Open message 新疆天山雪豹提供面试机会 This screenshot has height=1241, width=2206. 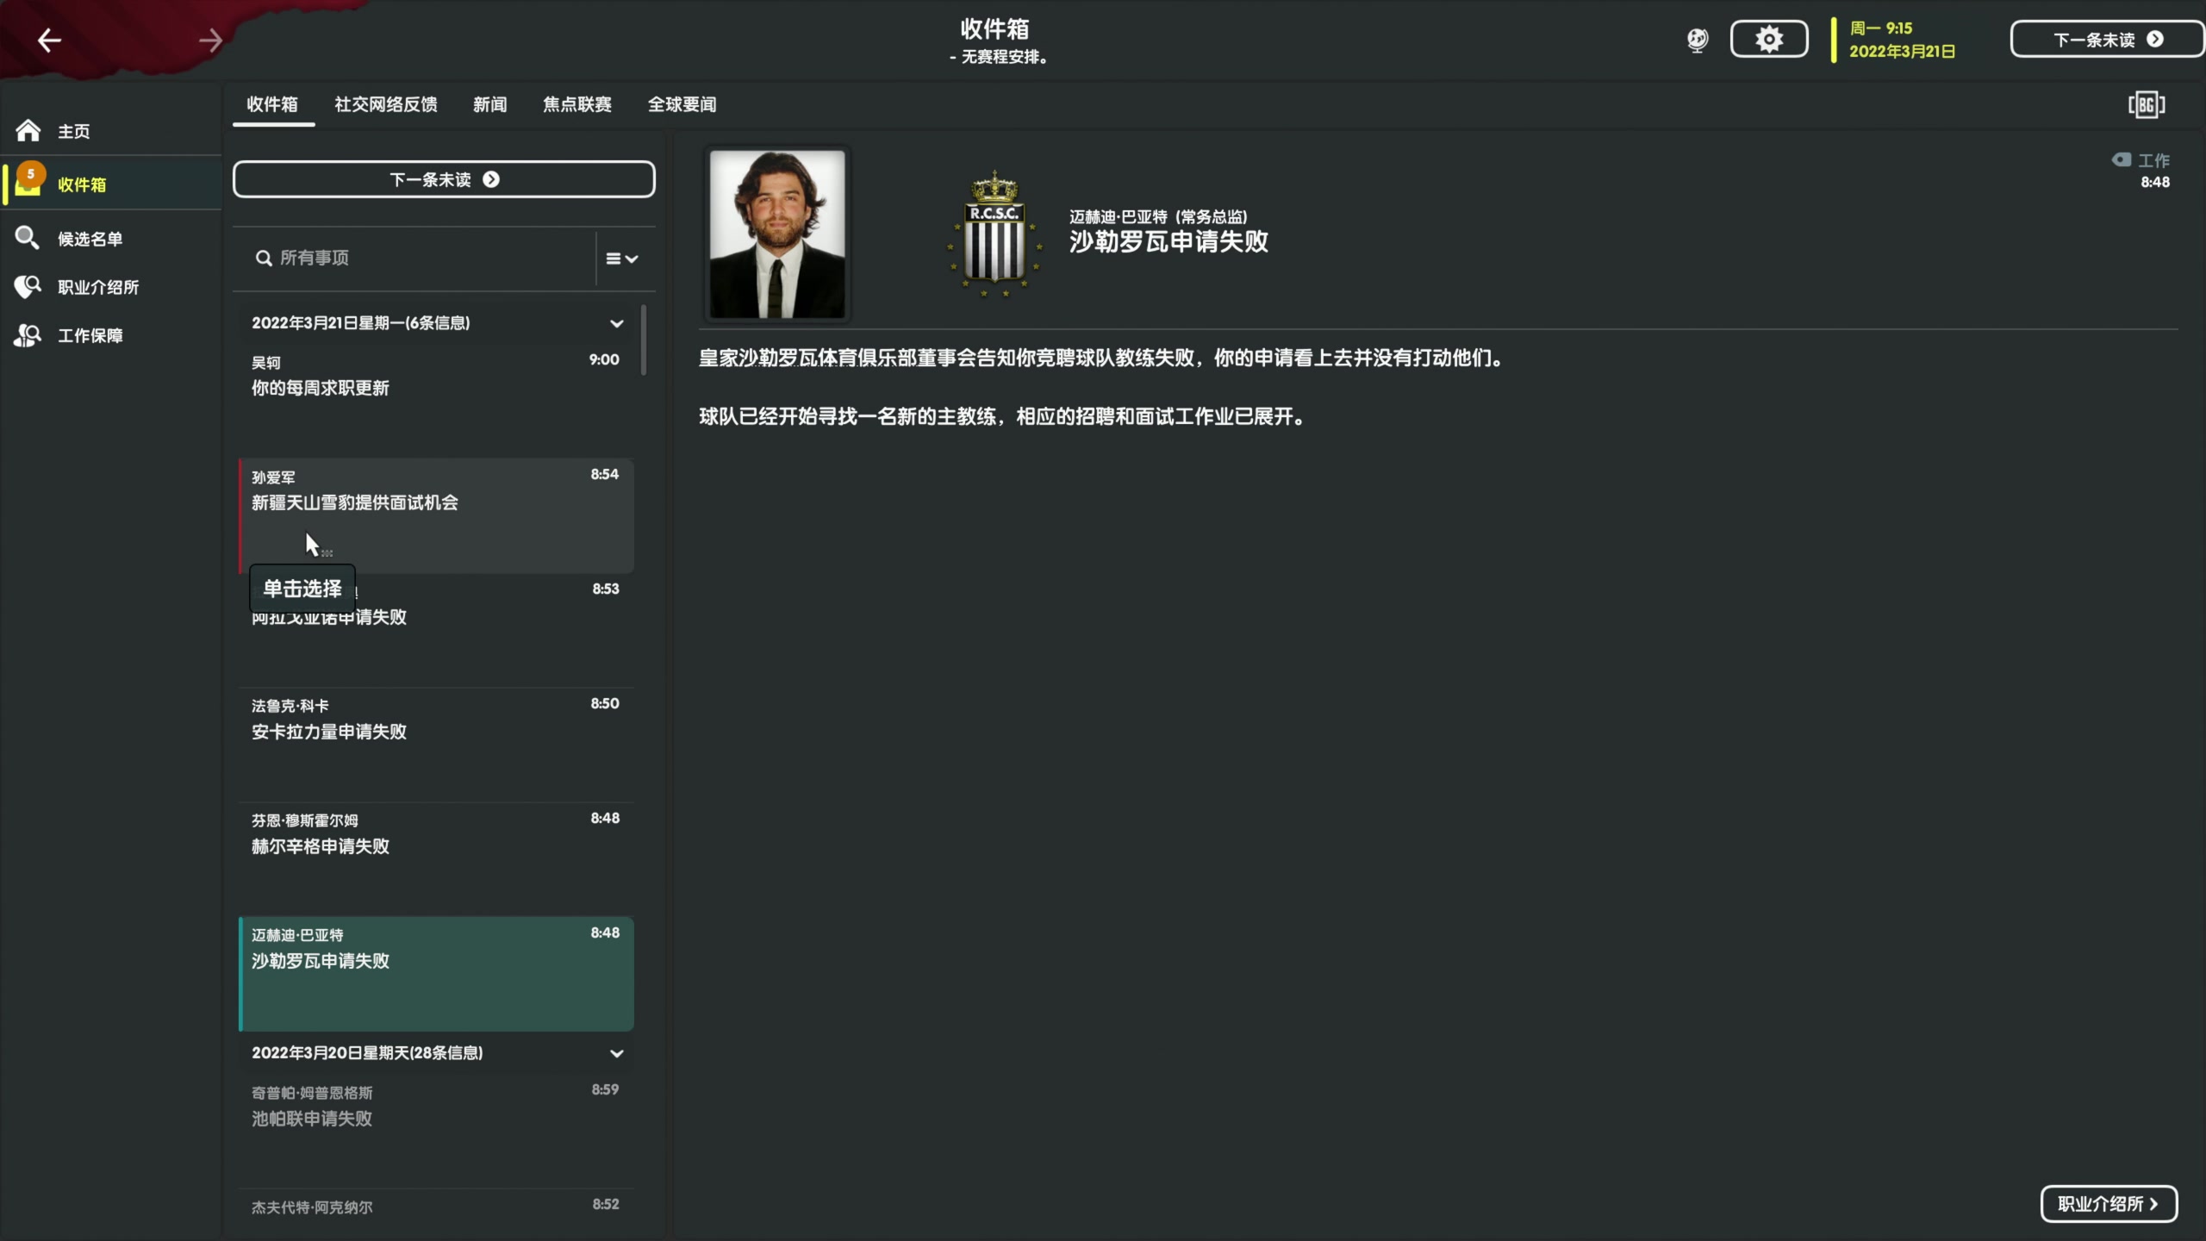436,515
